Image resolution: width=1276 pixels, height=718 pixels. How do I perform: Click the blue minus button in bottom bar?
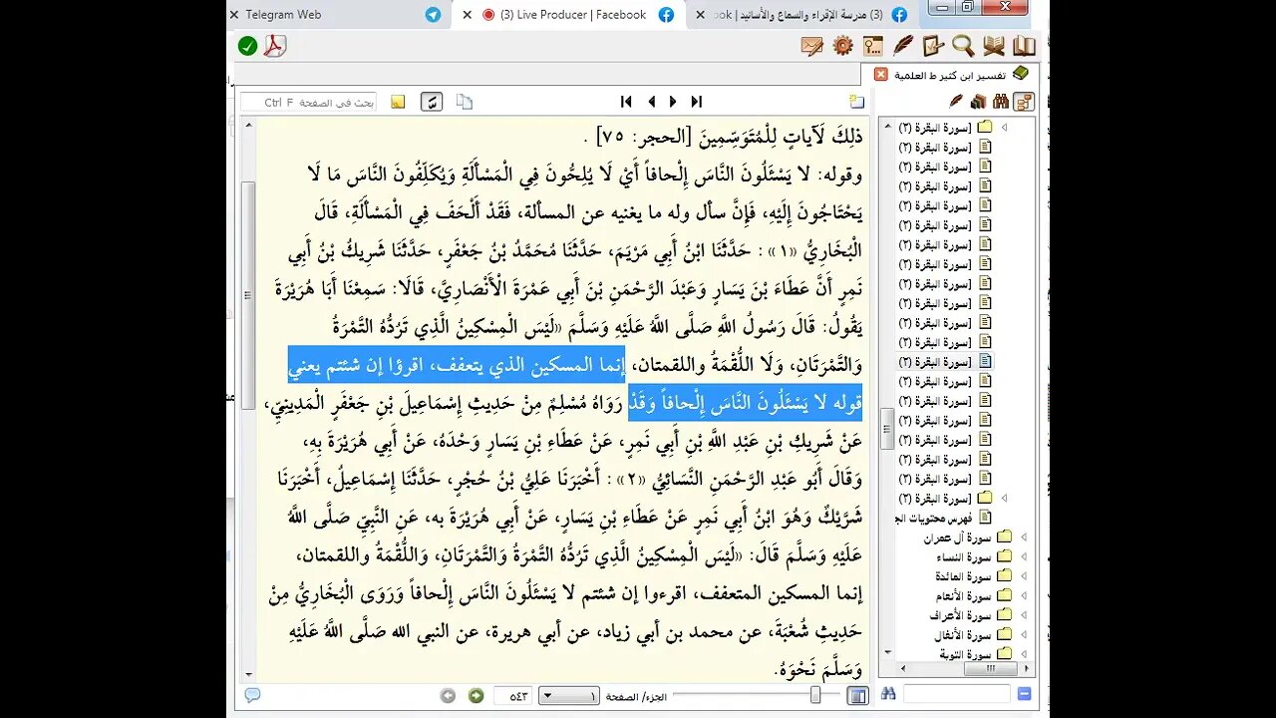1024,694
